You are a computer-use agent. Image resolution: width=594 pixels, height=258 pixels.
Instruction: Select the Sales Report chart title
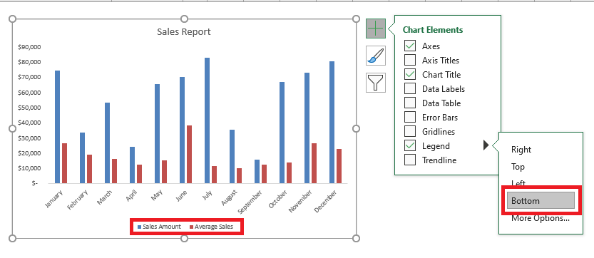click(184, 32)
